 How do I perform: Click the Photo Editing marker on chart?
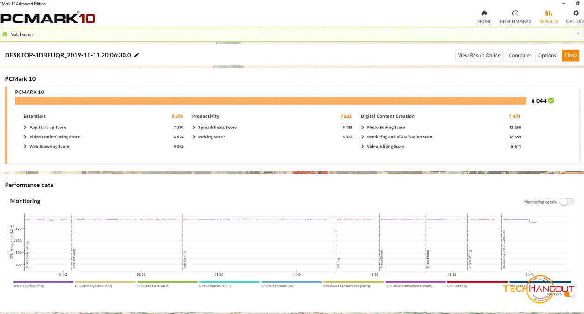tap(428, 259)
